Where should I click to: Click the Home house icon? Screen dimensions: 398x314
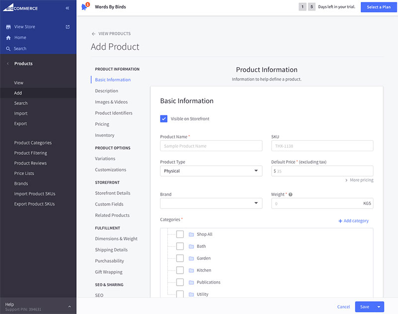[x=8, y=37]
